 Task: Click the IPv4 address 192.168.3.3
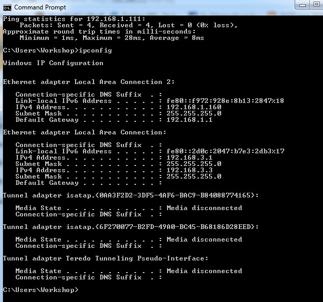pyautogui.click(x=189, y=170)
